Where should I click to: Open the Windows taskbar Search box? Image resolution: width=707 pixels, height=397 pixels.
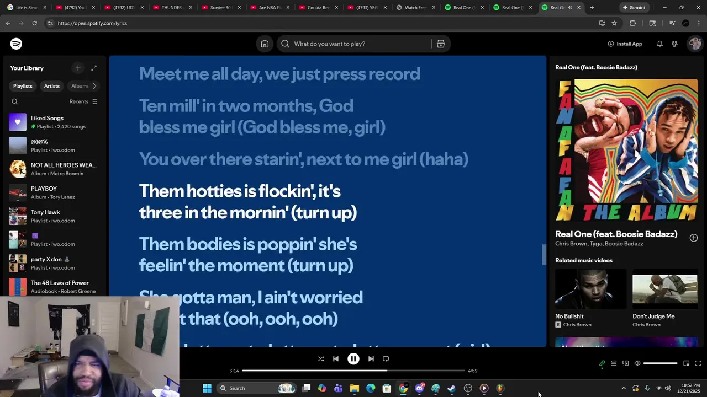[x=258, y=388]
